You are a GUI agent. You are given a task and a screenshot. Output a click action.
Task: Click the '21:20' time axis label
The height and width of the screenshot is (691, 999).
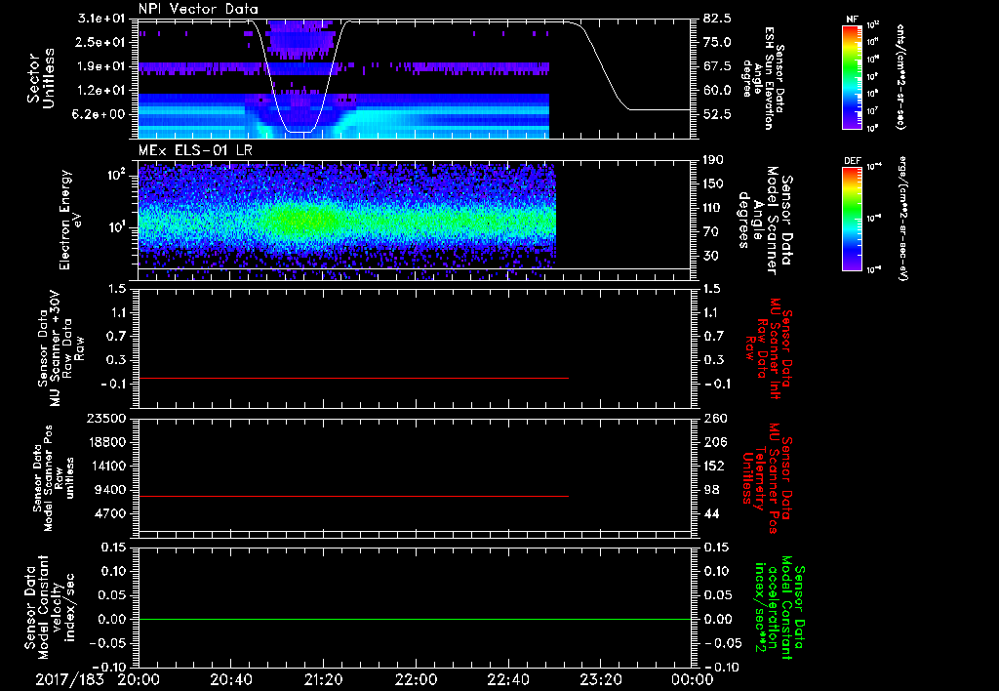point(323,679)
